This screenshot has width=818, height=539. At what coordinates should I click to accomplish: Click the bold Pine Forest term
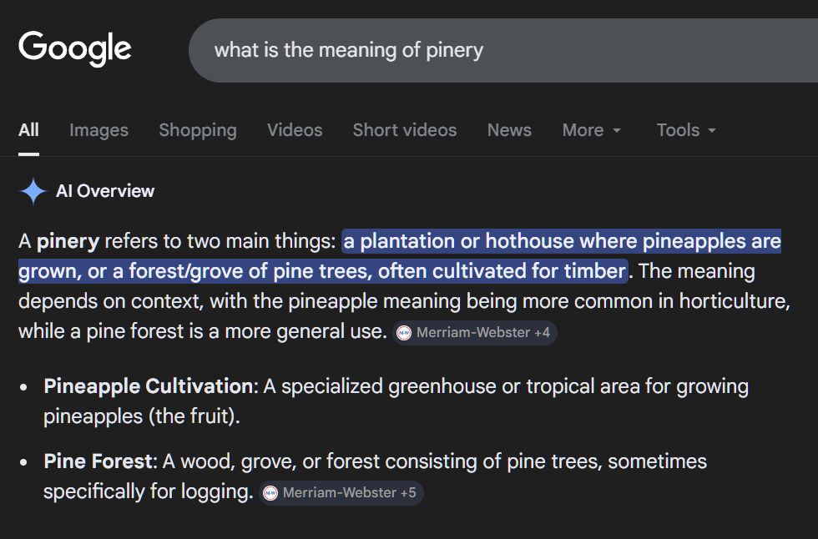pyautogui.click(x=98, y=461)
